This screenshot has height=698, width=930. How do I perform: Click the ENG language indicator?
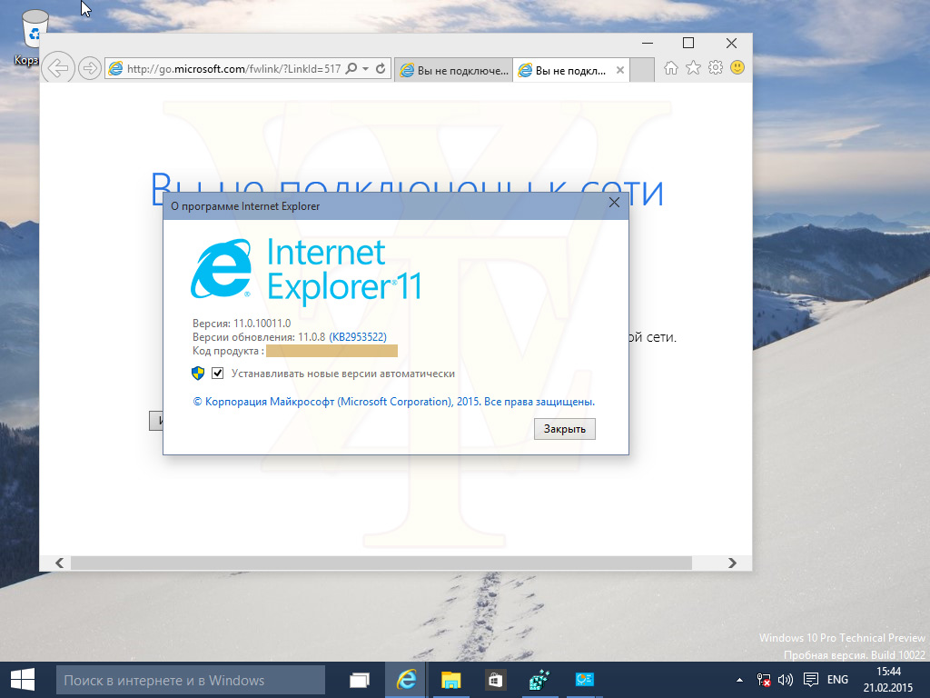pyautogui.click(x=837, y=680)
